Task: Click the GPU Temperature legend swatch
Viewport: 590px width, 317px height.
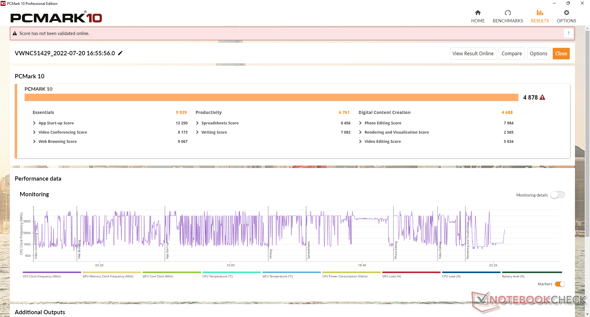Action: pos(291,272)
